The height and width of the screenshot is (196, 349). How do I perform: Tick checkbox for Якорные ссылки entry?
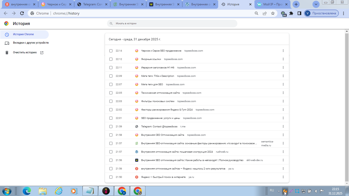(111, 59)
